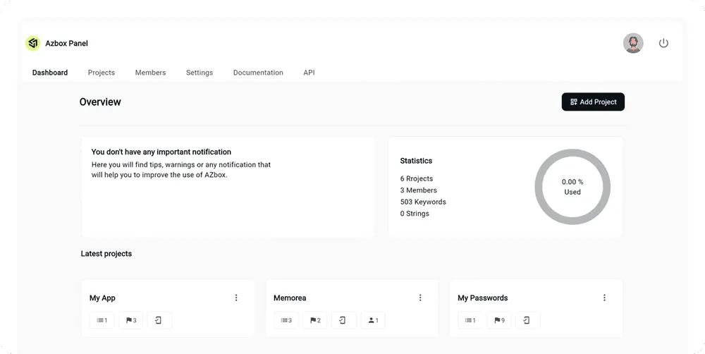Open the Settings tab
705x354 pixels.
coord(200,73)
